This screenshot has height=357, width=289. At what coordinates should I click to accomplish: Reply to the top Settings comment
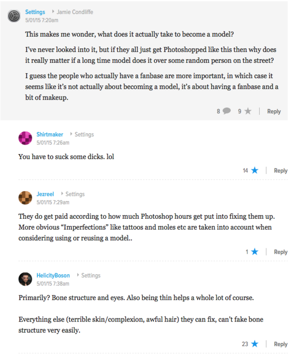[x=274, y=111]
